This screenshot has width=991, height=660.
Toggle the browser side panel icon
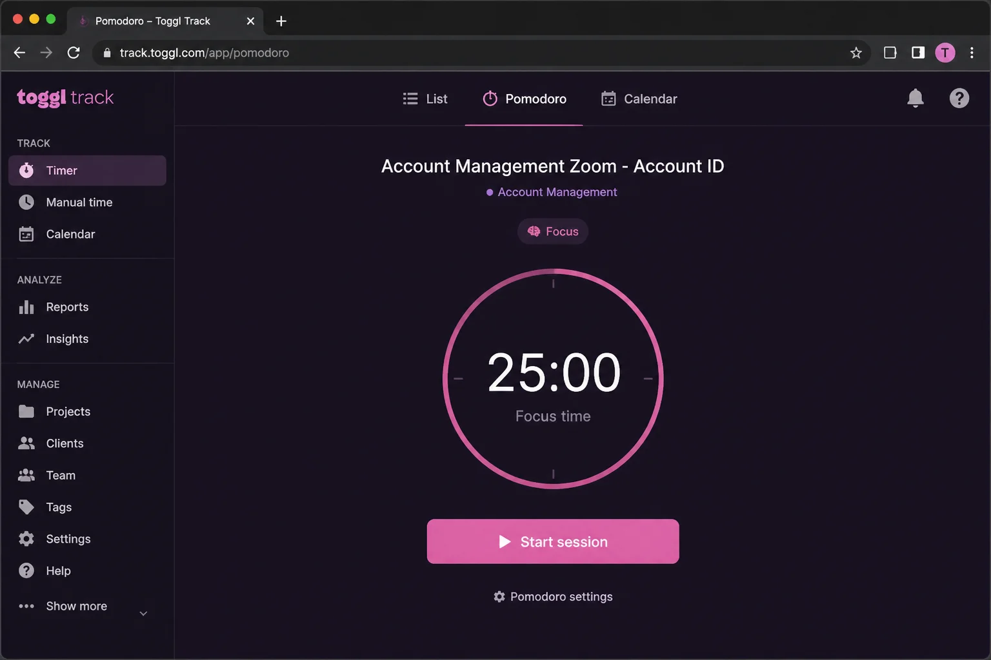(918, 53)
